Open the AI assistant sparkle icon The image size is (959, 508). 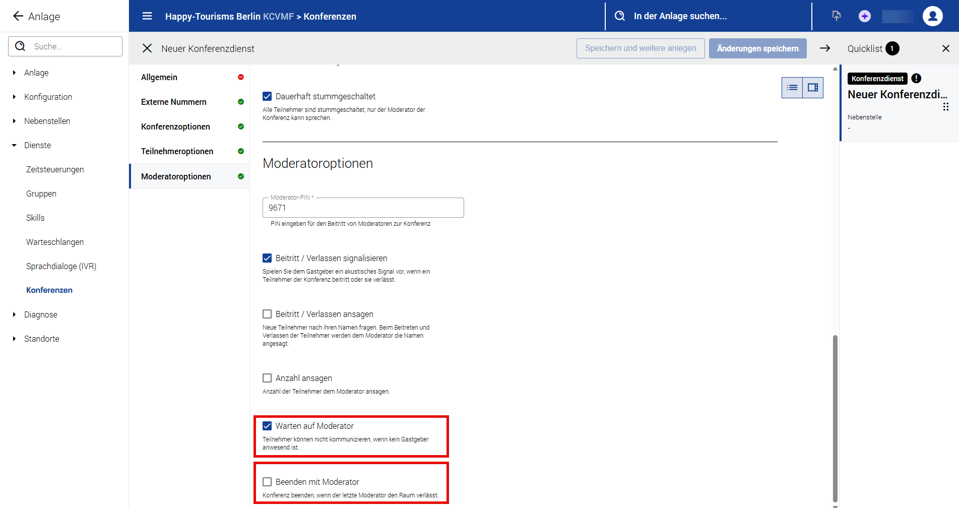pyautogui.click(x=864, y=16)
